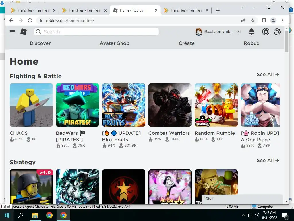Click the 13+ age label

click(239, 32)
